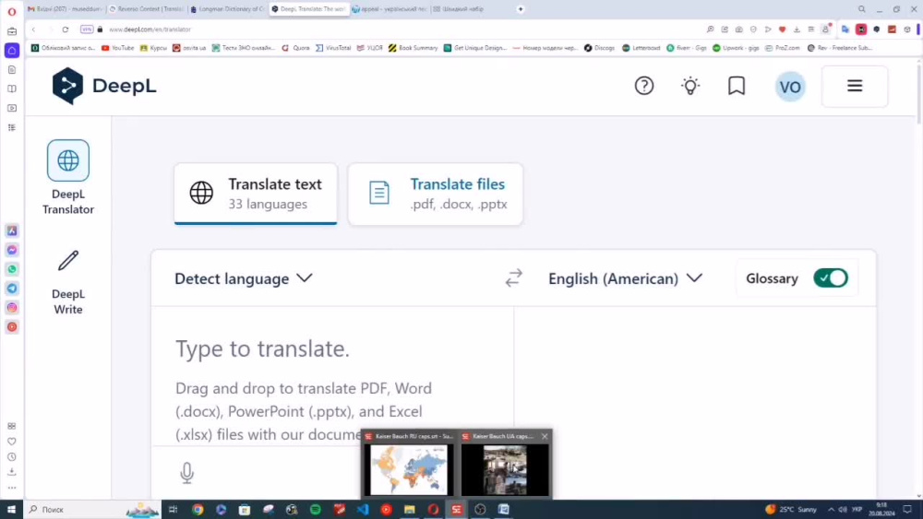Open Instagram in Opera sidebar
923x519 pixels.
coord(12,307)
